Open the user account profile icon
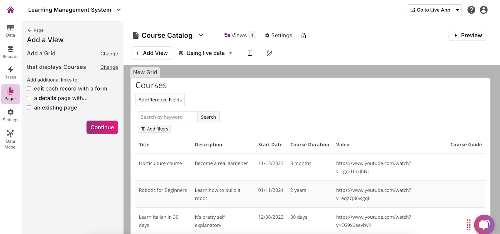 click(x=483, y=10)
